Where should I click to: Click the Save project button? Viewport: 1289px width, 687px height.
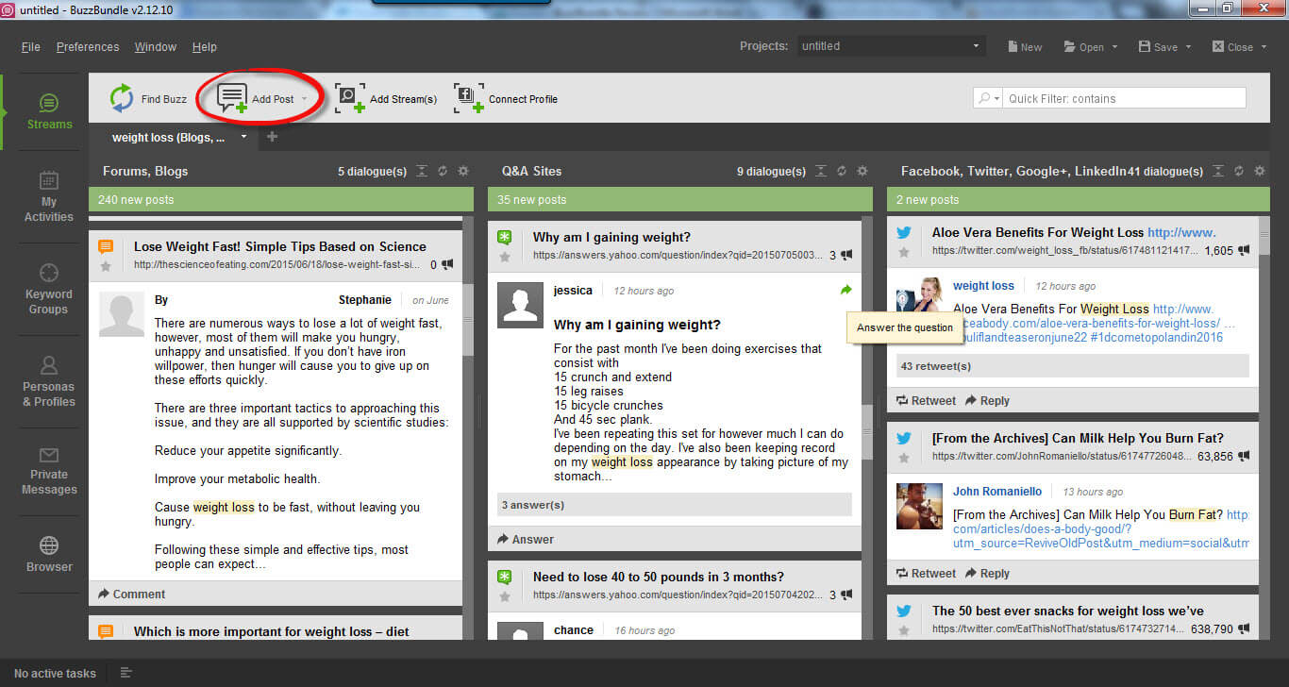click(x=1158, y=47)
